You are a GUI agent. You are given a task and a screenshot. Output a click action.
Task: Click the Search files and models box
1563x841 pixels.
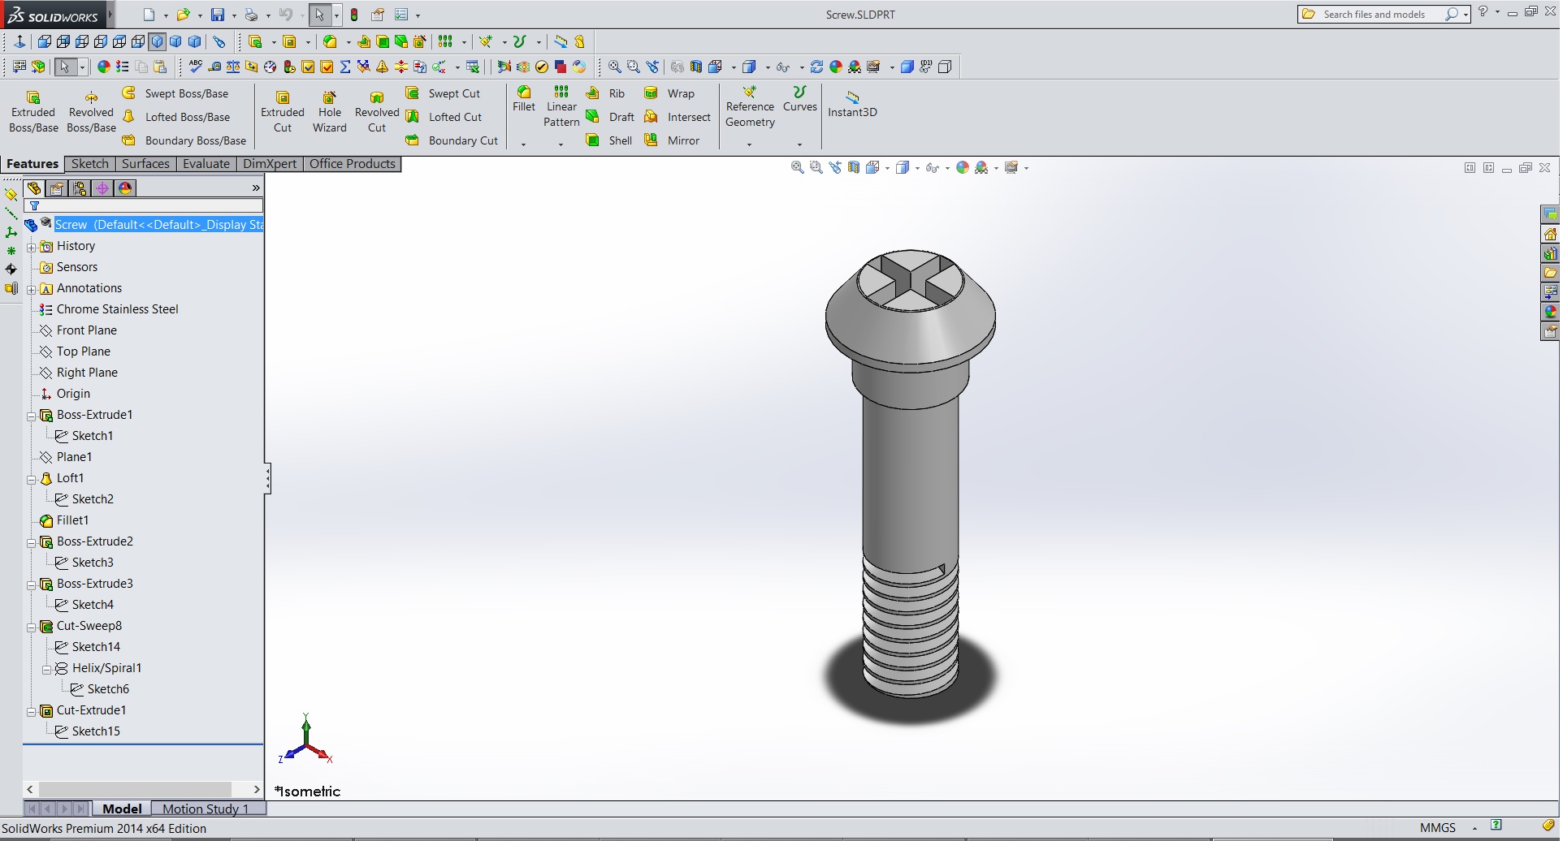1384,15
